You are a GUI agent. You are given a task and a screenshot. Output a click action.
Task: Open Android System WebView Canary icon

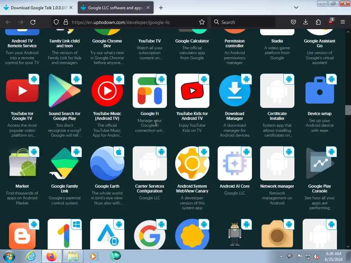click(192, 163)
